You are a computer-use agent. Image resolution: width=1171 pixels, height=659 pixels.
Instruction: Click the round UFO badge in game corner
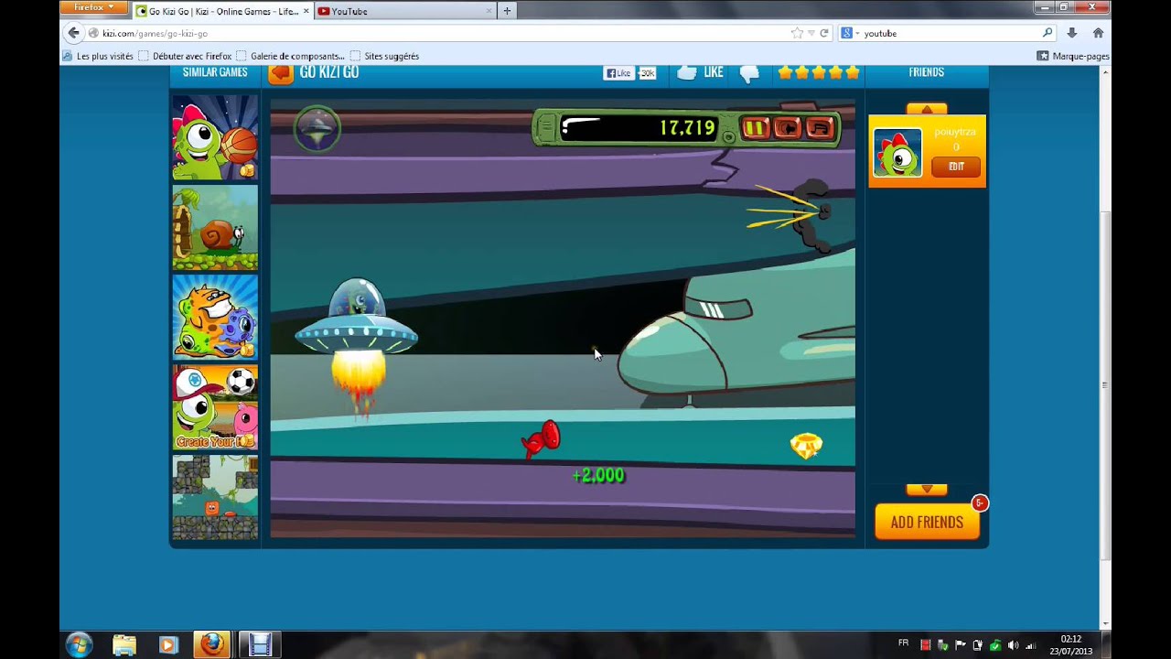pos(317,130)
